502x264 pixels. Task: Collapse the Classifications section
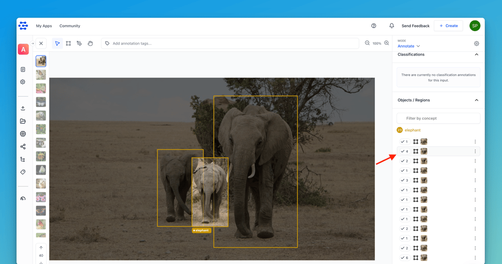coord(476,55)
